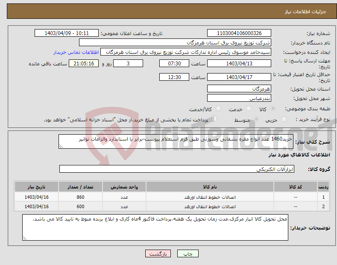The image size is (337, 265).
Task: Click the deadline time field 07:30
Action: (174, 63)
